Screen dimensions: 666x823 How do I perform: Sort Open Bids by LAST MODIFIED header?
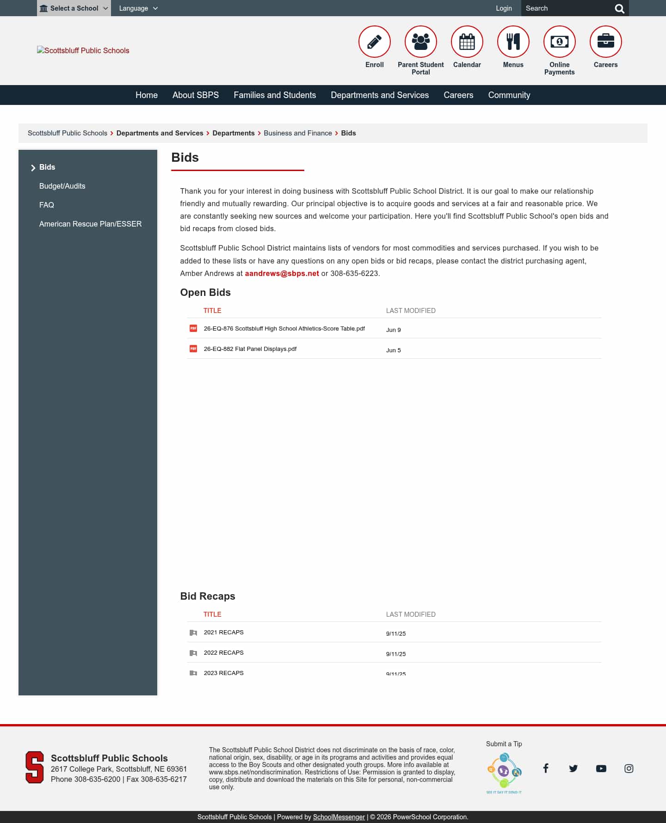411,311
